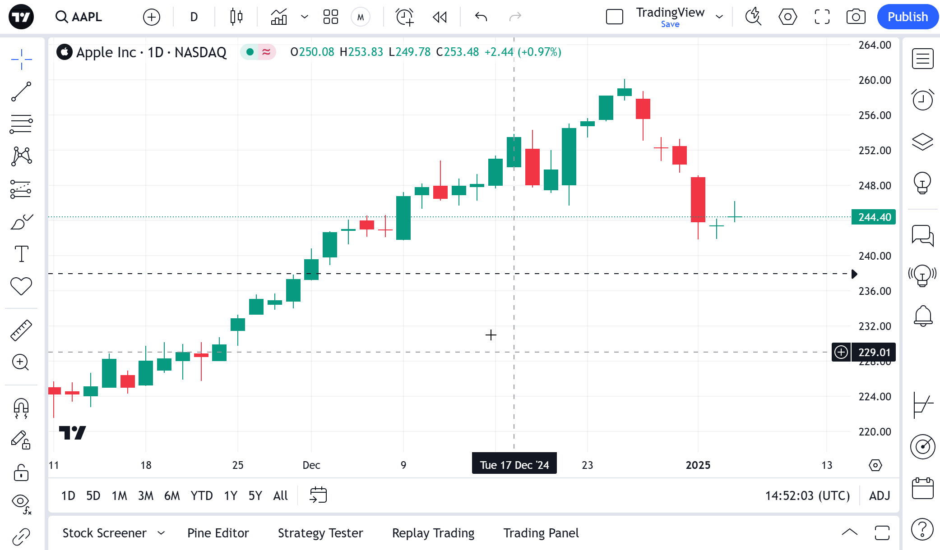Viewport: 940px width, 550px height.
Task: Toggle lock all drawing tools
Action: pyautogui.click(x=21, y=472)
